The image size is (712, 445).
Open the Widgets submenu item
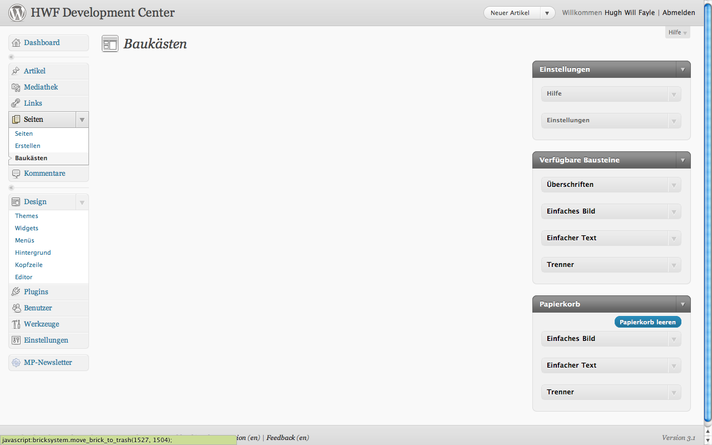click(x=27, y=228)
